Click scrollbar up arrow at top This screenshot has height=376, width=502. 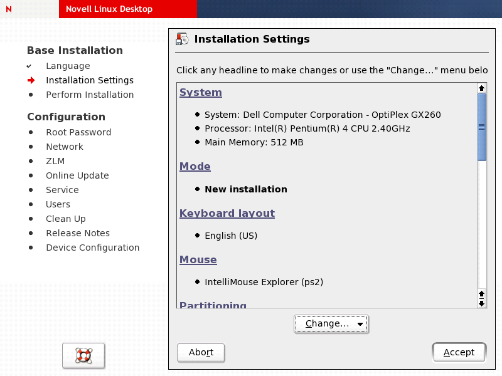[482, 88]
